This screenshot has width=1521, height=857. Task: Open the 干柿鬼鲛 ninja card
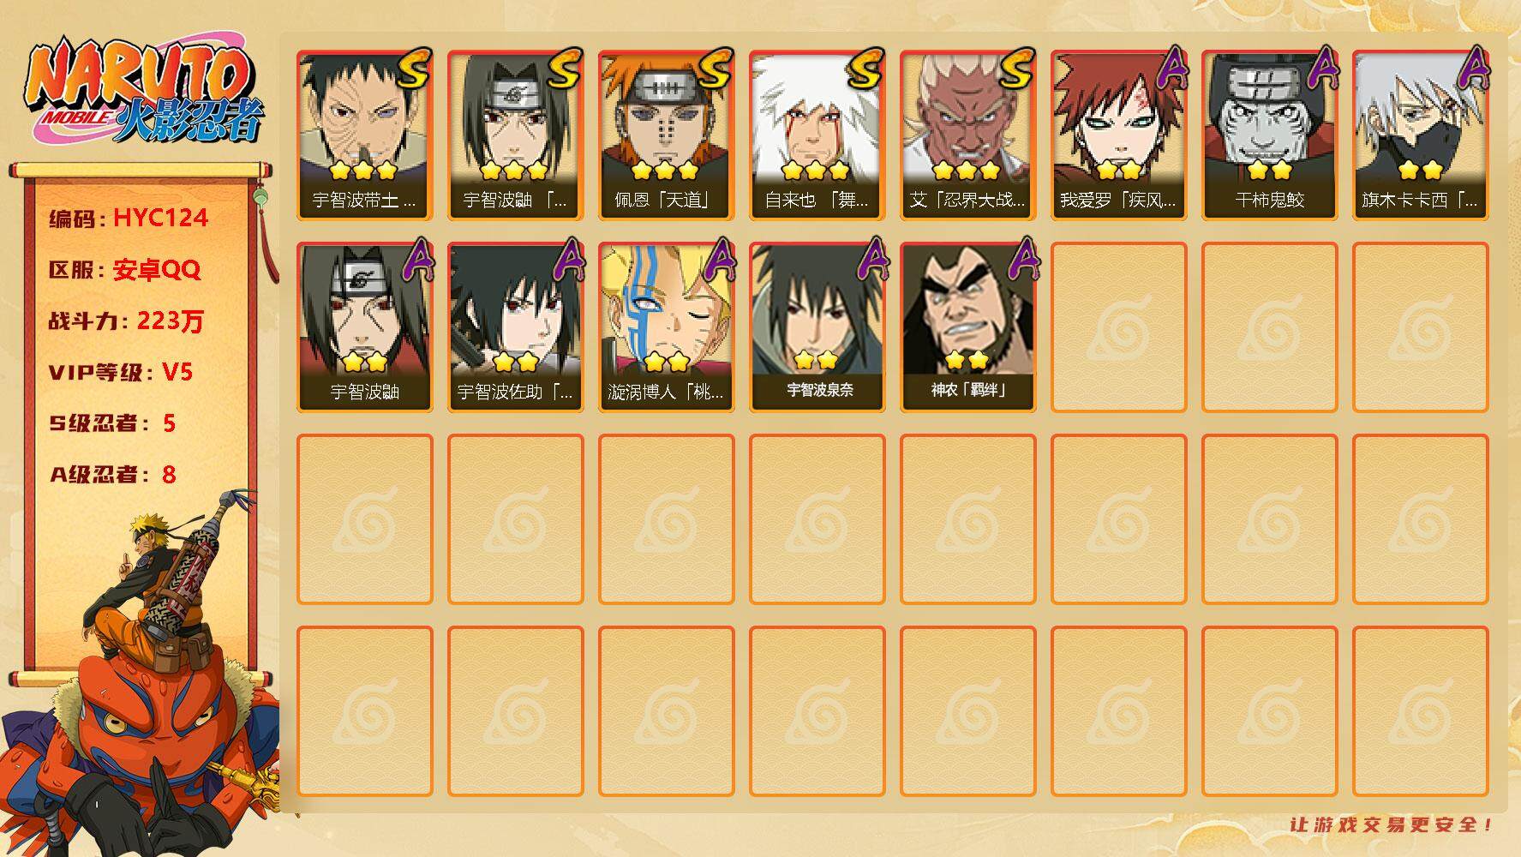1269,135
